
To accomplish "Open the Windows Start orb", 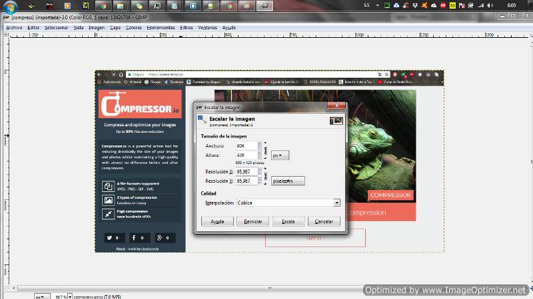I will point(10,6).
